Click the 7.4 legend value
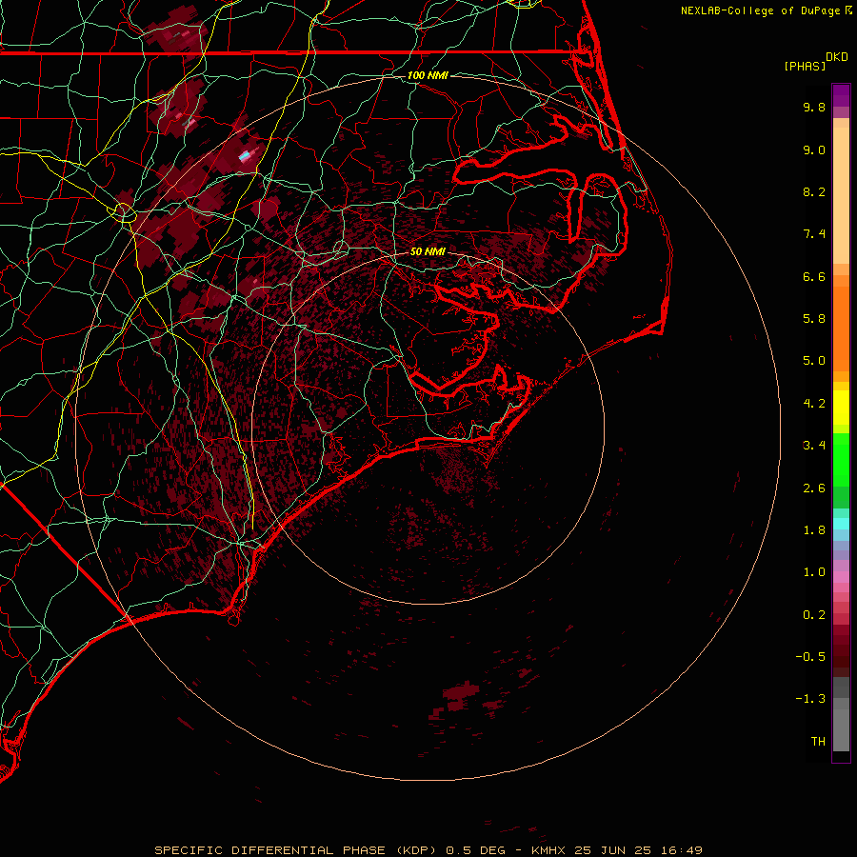This screenshot has width=857, height=857. coord(814,234)
